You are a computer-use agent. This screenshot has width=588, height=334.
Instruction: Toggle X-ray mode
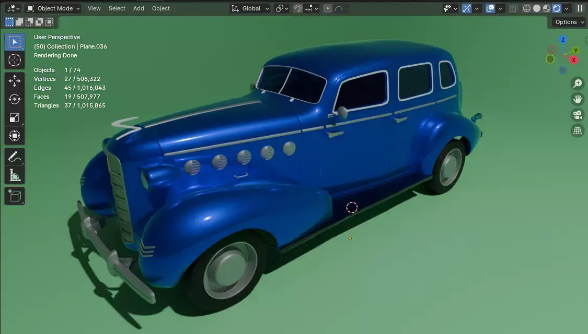(x=513, y=8)
